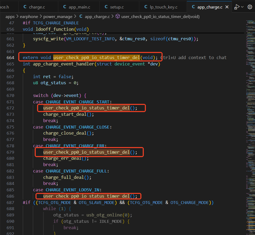Click 'CHARGE_EVENT_LDO5V_IN' case label
This screenshot has width=255, height=235.
tap(72, 190)
